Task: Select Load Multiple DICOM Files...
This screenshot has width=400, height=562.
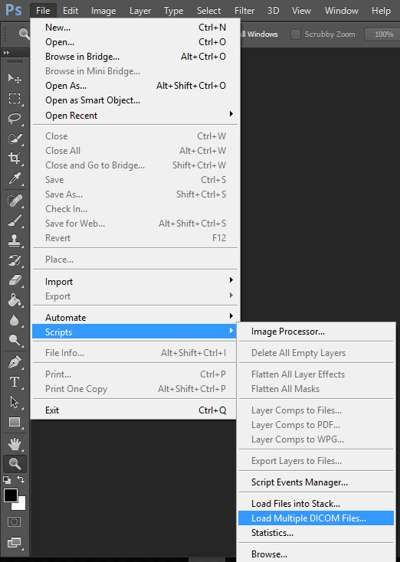Action: 316,518
